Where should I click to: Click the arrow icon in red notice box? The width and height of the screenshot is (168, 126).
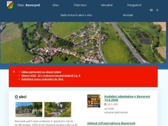[14, 72]
